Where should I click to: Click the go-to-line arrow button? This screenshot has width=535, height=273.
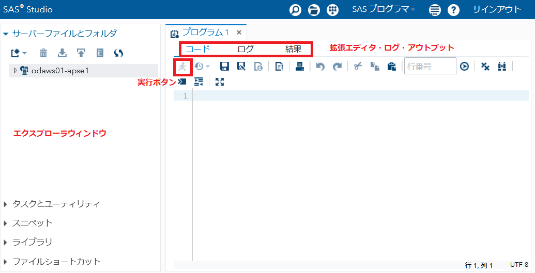464,66
